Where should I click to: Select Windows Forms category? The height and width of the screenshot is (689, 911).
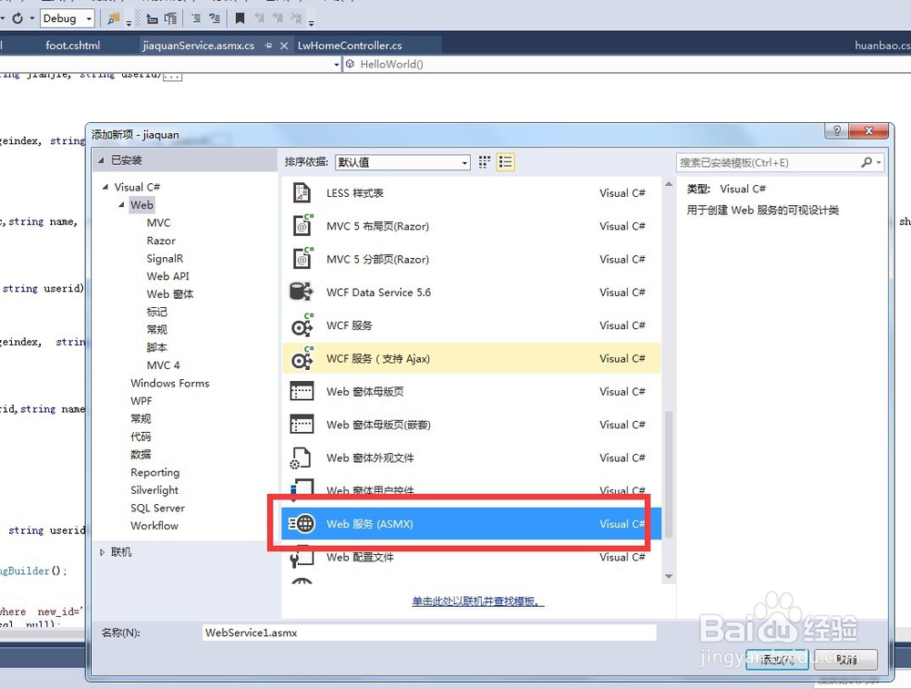tap(169, 383)
